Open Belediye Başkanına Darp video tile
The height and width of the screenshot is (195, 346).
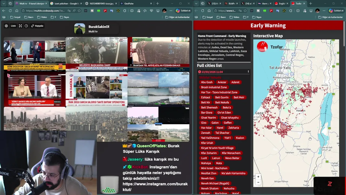coord(96,54)
